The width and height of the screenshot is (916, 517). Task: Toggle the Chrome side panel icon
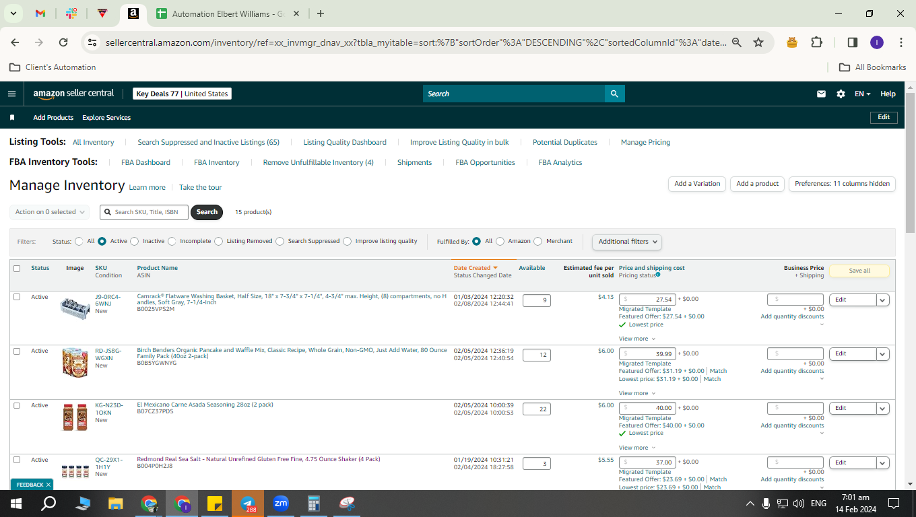(x=852, y=42)
